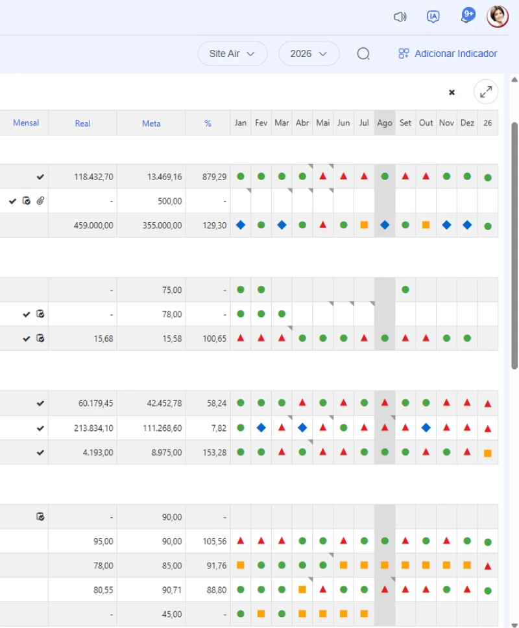Image resolution: width=519 pixels, height=628 pixels.
Task: Sort by the Mensal column header
Action: pos(26,123)
